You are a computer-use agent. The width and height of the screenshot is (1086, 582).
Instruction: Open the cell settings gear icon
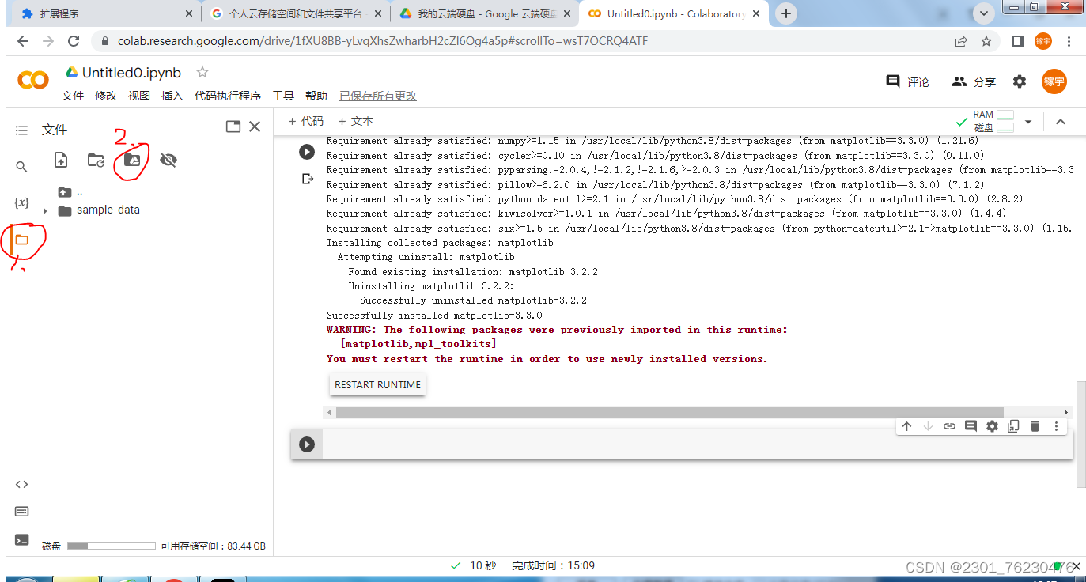pyautogui.click(x=992, y=425)
